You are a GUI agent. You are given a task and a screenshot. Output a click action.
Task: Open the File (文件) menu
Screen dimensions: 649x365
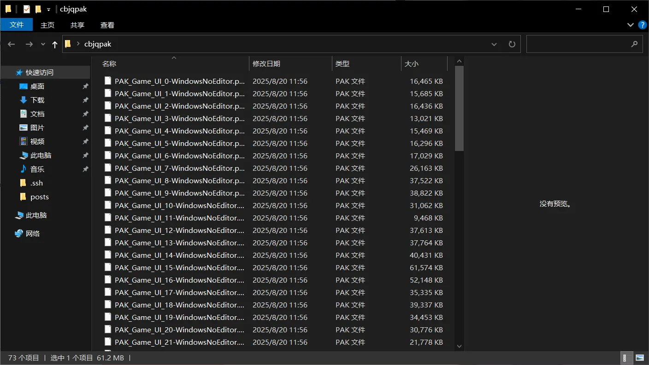coord(17,25)
